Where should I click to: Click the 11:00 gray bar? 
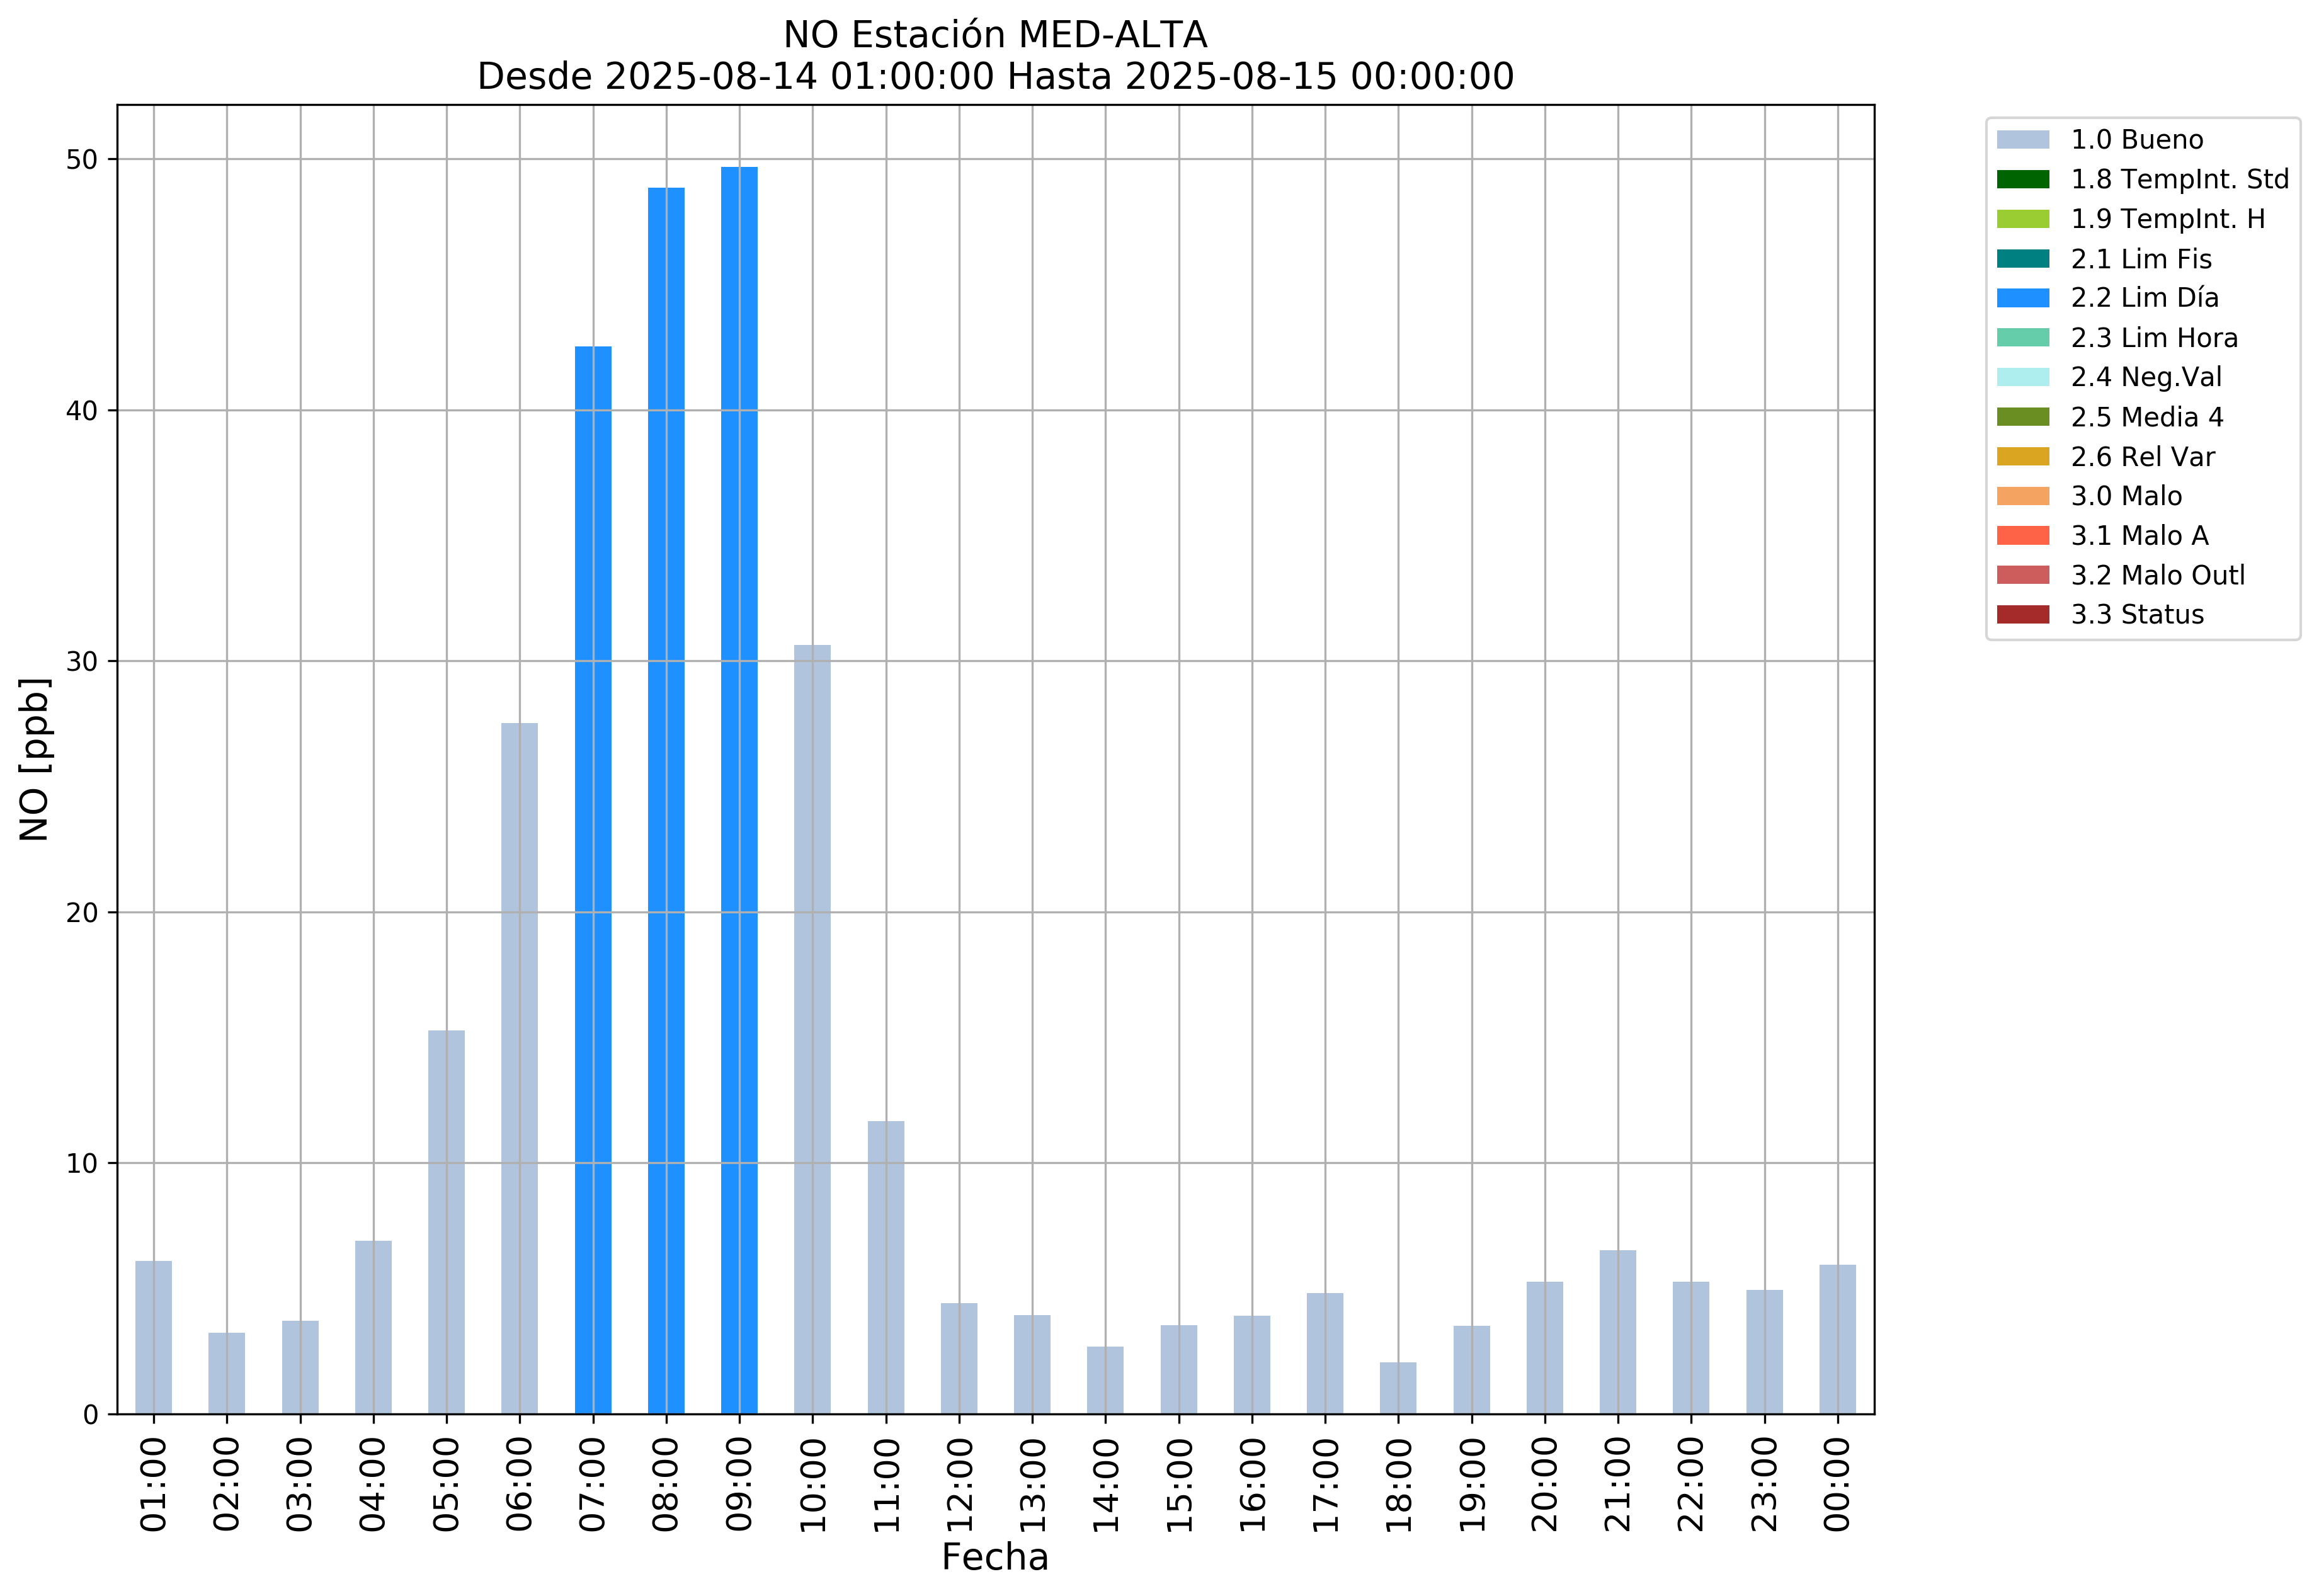pyautogui.click(x=886, y=1267)
